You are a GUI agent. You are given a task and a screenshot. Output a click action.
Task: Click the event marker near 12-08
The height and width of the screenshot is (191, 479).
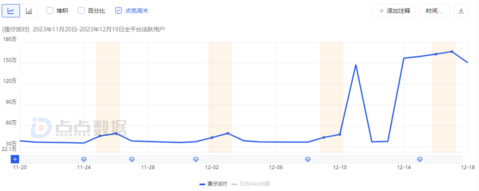308,159
